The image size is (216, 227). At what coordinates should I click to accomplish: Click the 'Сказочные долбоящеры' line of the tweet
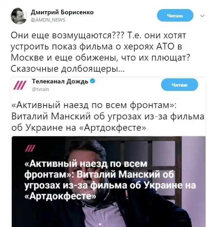tap(67, 69)
